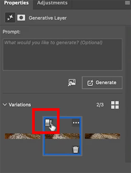
Task: Click the sparkle icon inside Generate button
Action: click(90, 83)
